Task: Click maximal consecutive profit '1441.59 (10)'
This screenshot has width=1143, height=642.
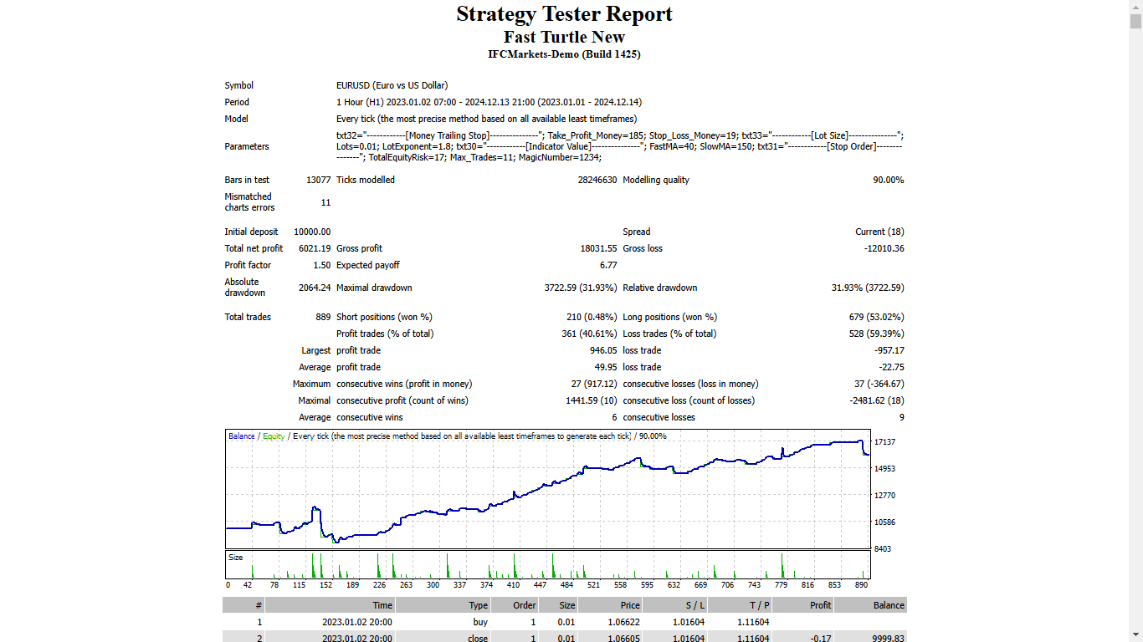Action: [591, 400]
